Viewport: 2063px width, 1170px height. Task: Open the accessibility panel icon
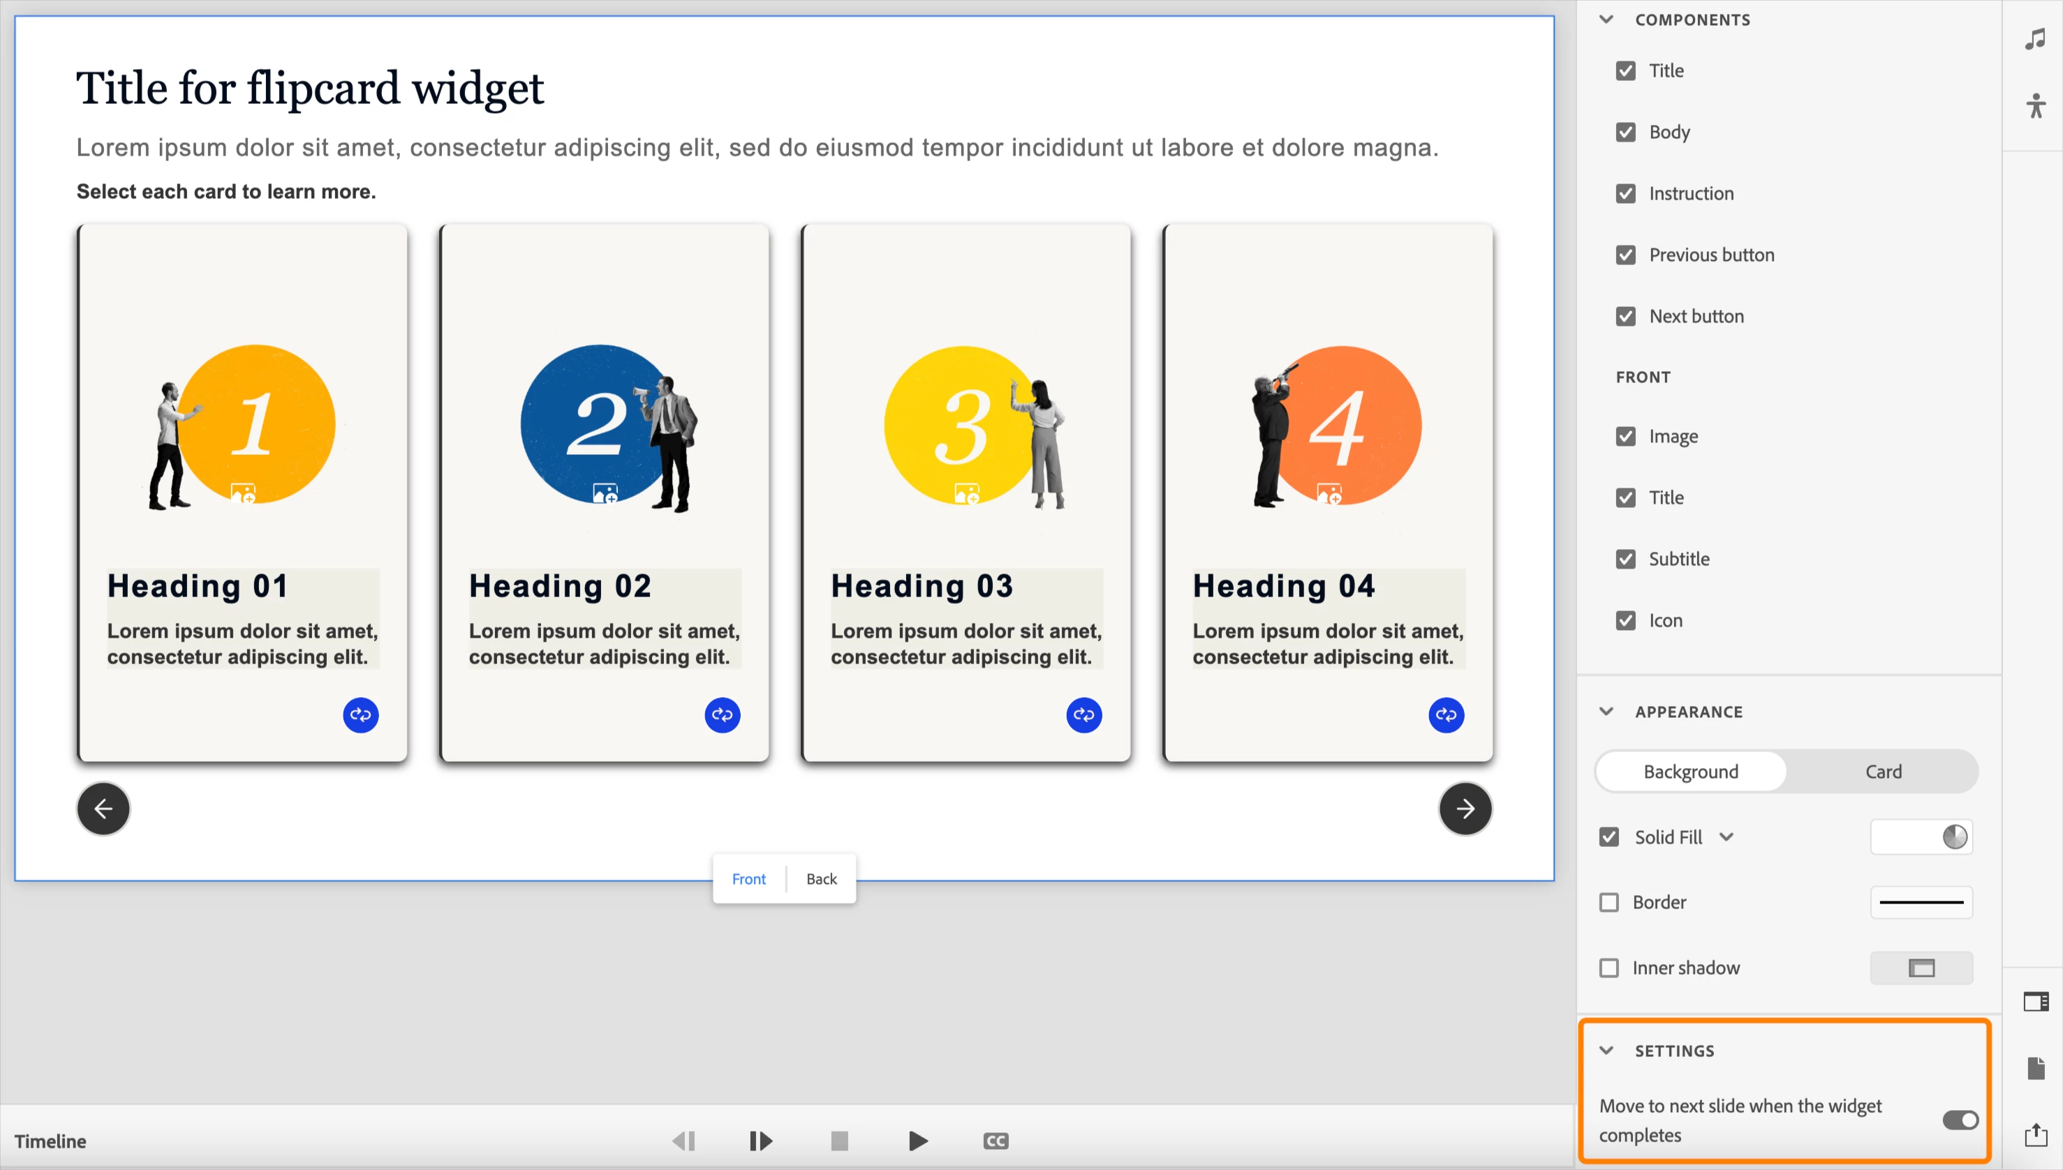(x=2035, y=105)
